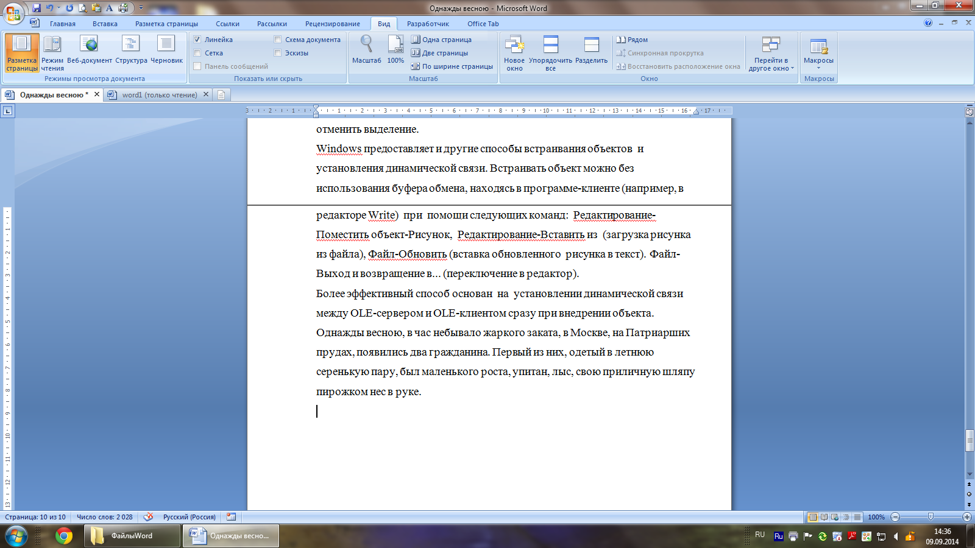Open the Разработчик ribbon tab
975x548 pixels.
(x=428, y=24)
